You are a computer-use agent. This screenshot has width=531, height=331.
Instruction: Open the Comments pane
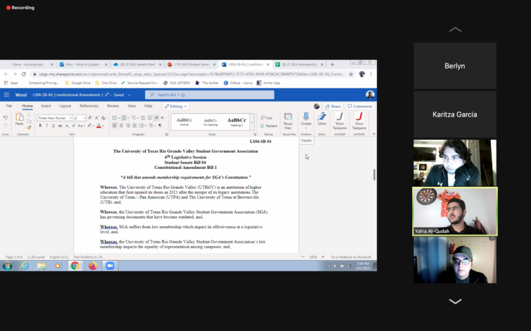360,106
